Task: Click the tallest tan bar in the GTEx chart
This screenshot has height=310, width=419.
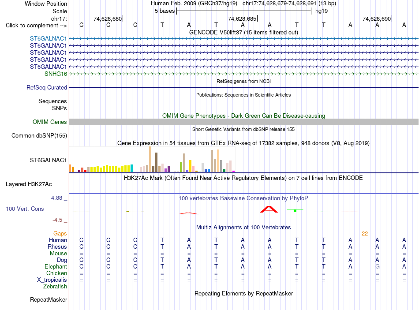Action: [x=150, y=159]
